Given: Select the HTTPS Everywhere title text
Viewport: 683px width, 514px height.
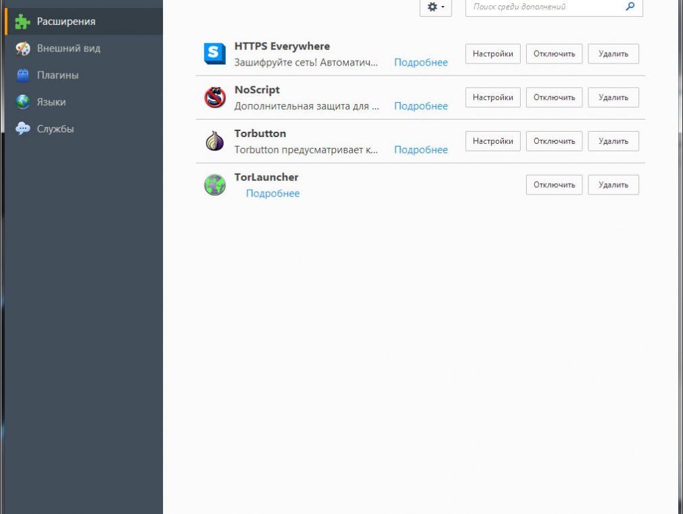Looking at the screenshot, I should click(282, 46).
